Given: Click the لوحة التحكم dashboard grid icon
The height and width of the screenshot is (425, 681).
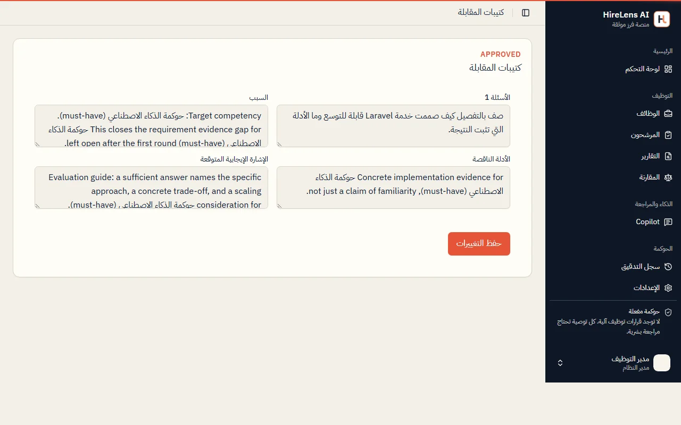Looking at the screenshot, I should (x=668, y=69).
